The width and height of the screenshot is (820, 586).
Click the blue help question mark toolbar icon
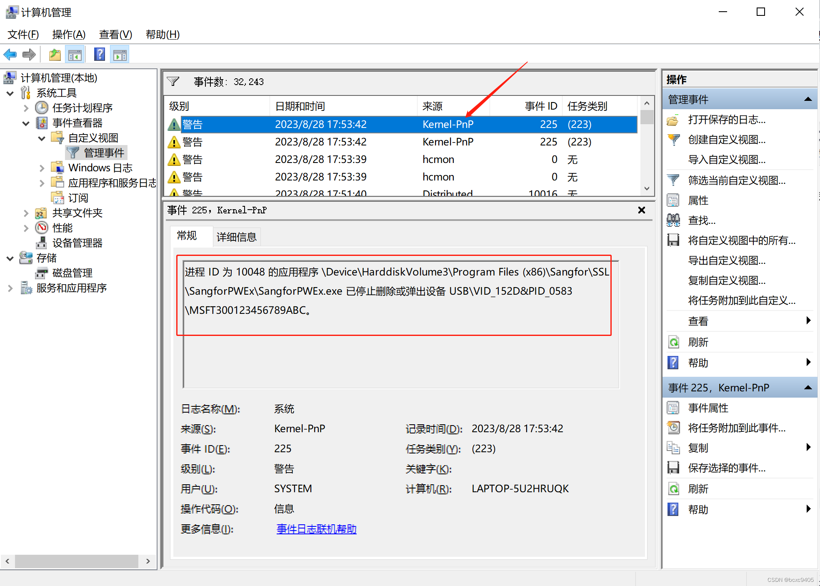(x=100, y=55)
